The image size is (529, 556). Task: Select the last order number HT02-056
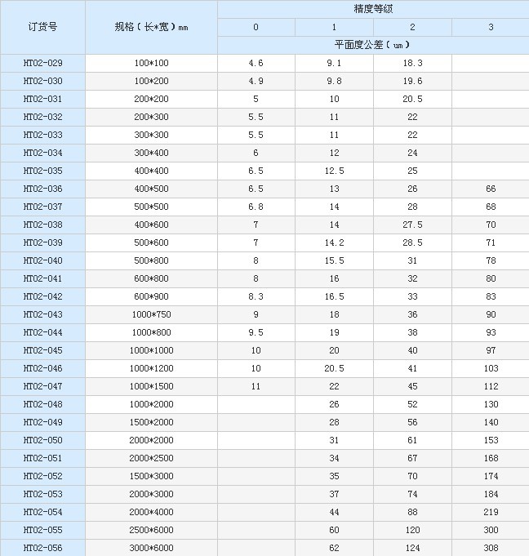[42, 548]
